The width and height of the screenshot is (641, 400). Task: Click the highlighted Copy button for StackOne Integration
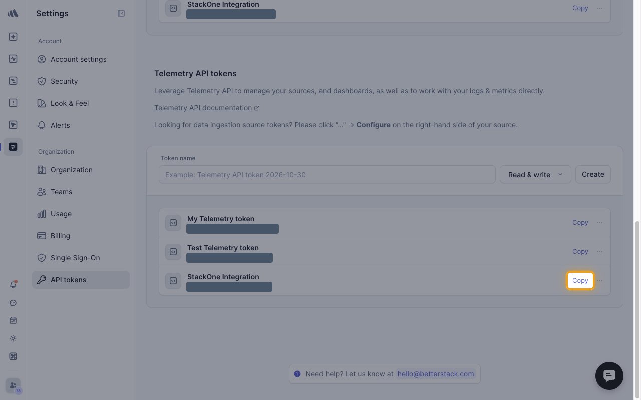[580, 281]
